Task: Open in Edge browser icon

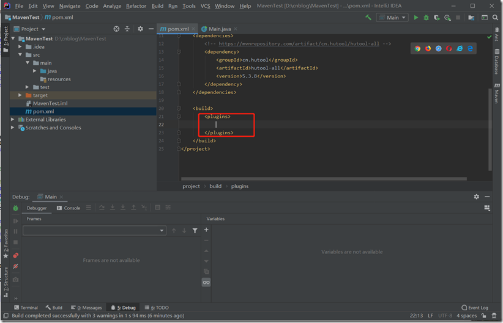Action: [x=470, y=49]
